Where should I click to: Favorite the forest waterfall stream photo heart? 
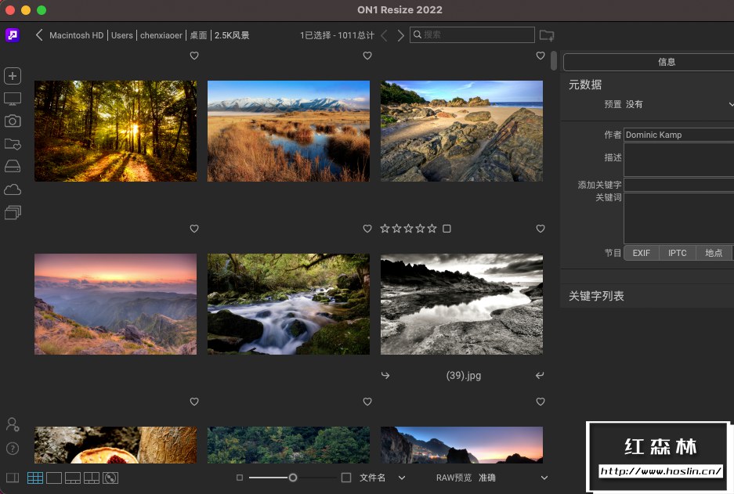(367, 229)
